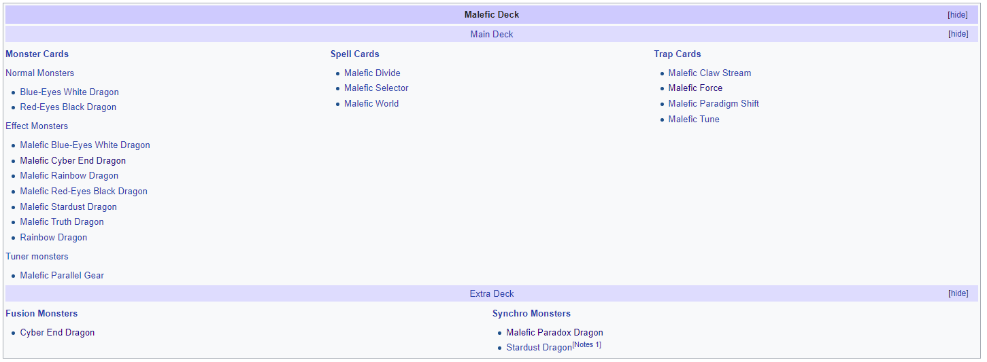Open the Tuner monsters link

[37, 256]
